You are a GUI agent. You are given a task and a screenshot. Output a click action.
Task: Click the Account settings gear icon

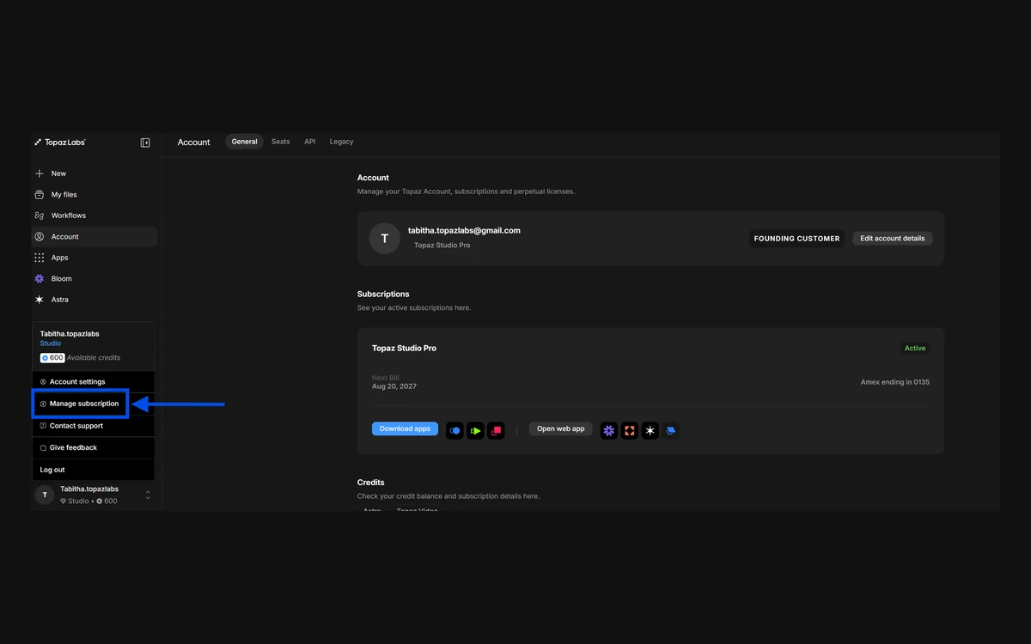43,382
